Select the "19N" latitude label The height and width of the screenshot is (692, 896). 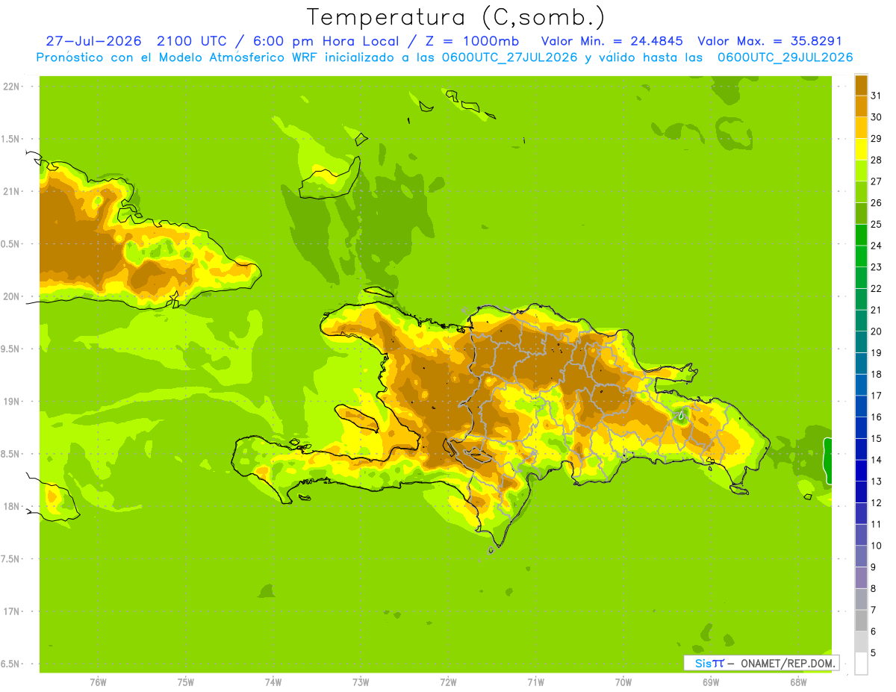click(10, 402)
